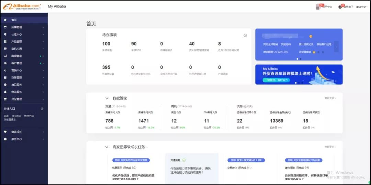Open the 简体中文 language dropdown
The image size is (371, 185).
[362, 7]
